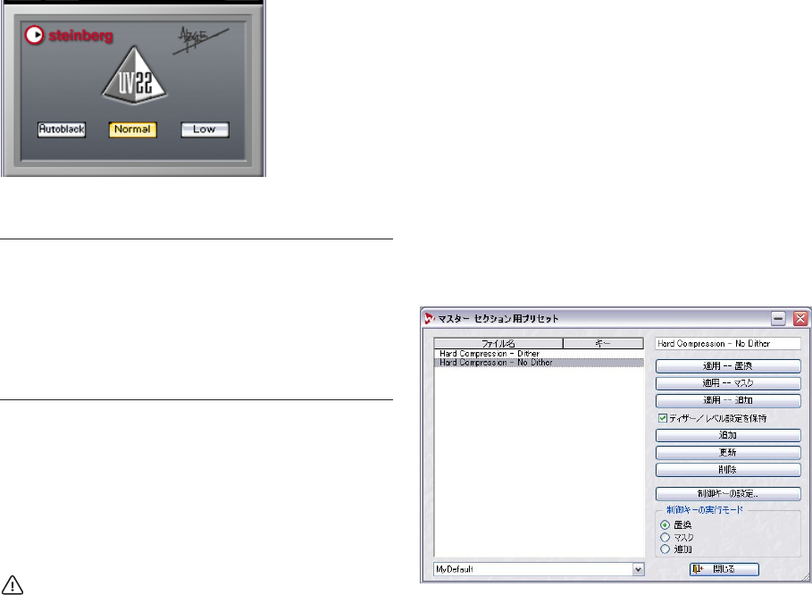Click the Apogee signature logo
This screenshot has height=595, width=812.
pyautogui.click(x=200, y=40)
